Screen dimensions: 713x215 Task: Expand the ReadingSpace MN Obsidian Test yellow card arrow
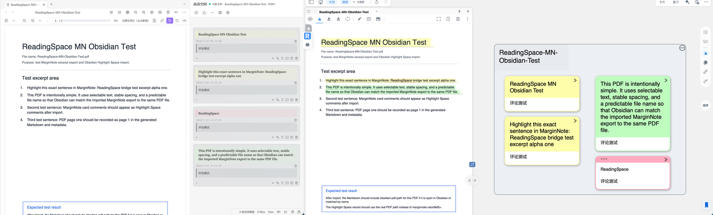click(575, 80)
